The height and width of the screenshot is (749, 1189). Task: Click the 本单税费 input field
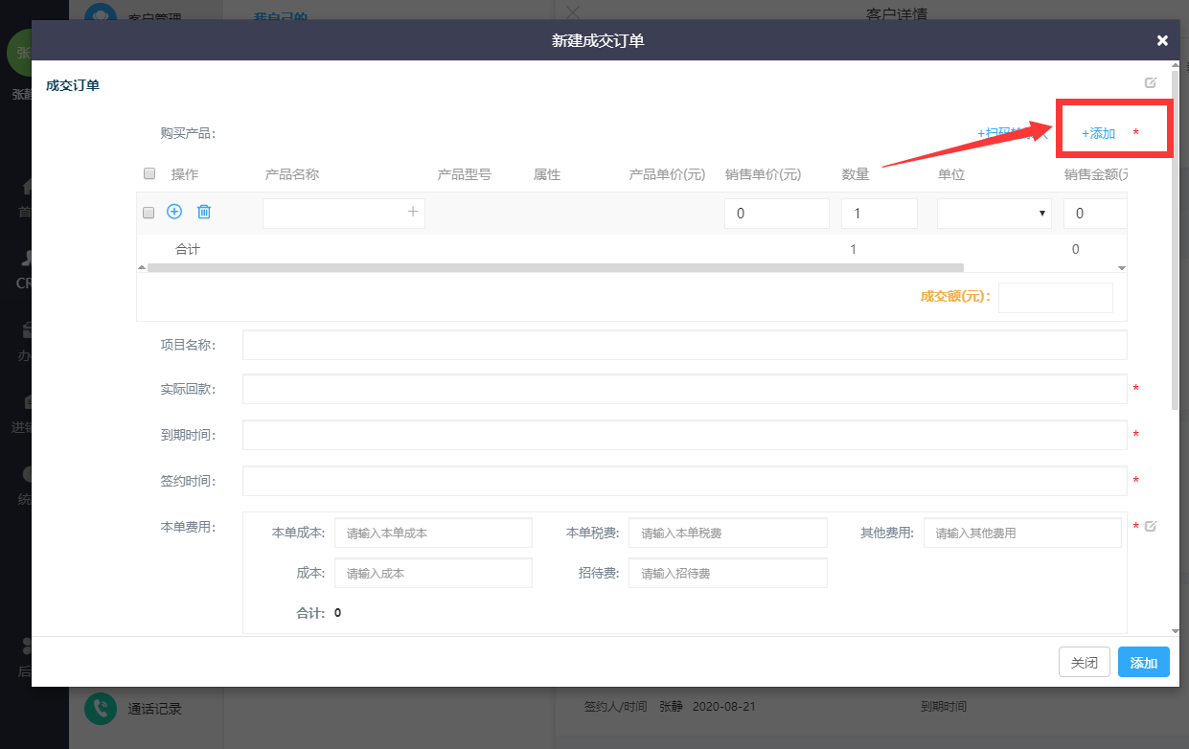(x=728, y=533)
